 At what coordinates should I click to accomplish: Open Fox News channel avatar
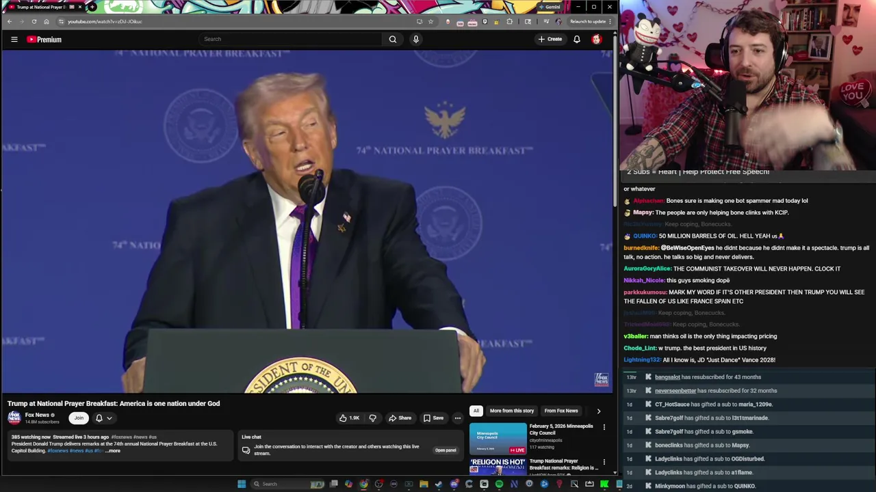pos(14,418)
